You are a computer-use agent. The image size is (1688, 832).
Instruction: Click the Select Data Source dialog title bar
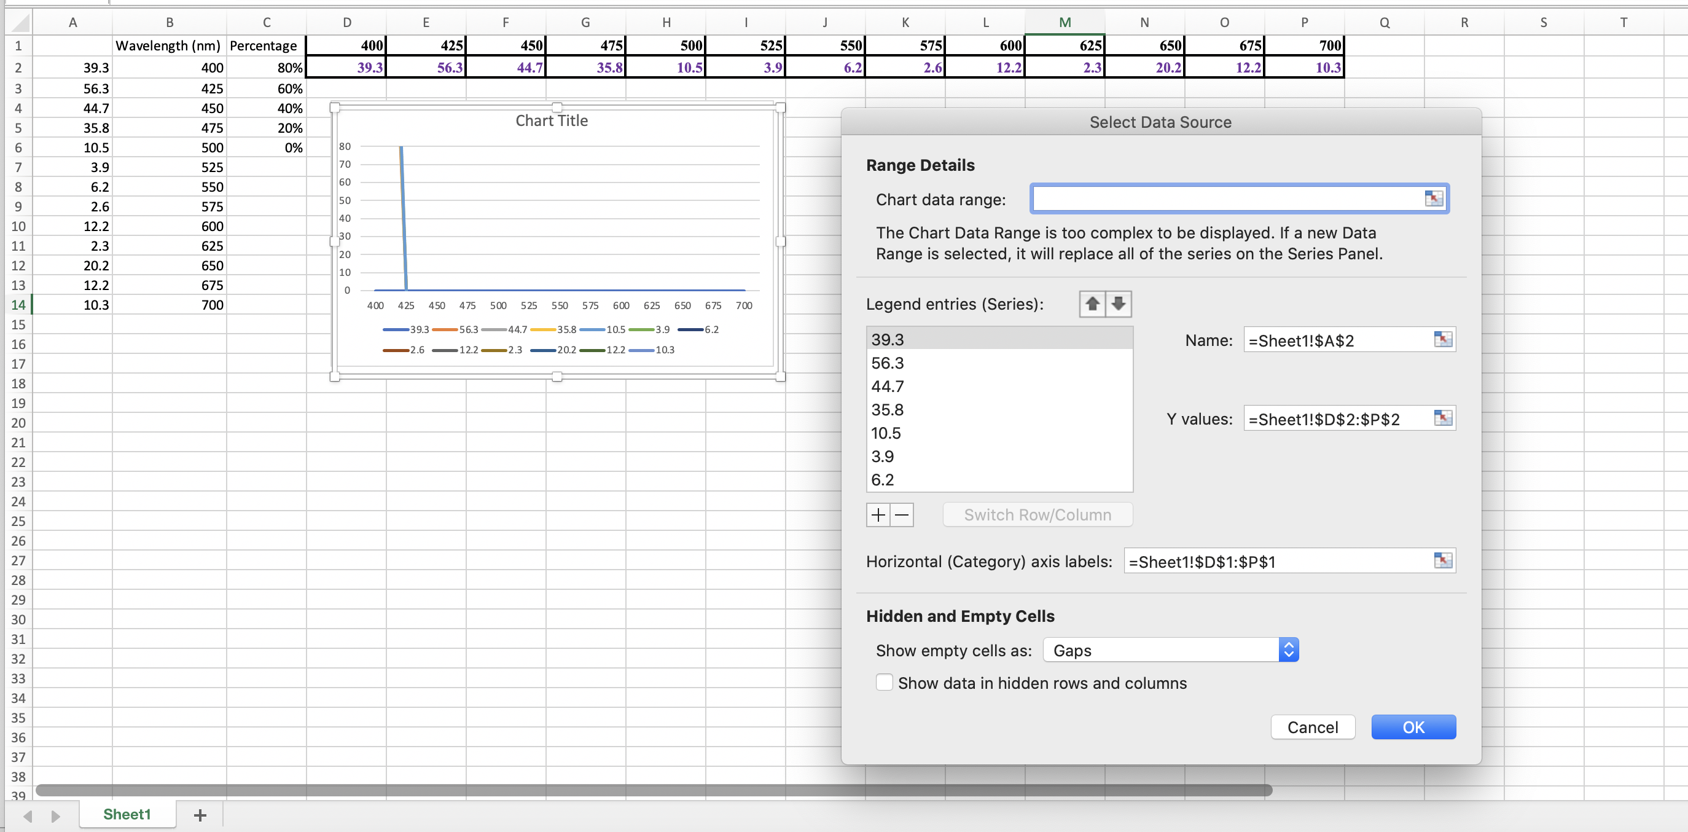pos(1160,123)
